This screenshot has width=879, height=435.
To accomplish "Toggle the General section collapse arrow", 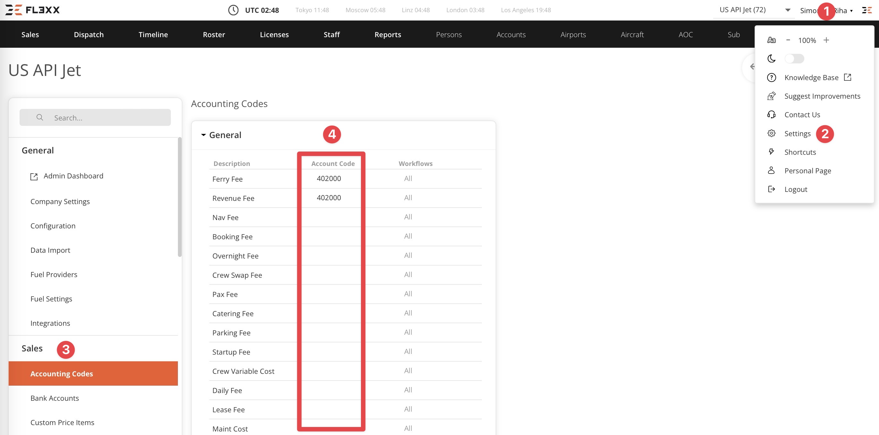I will tap(203, 134).
